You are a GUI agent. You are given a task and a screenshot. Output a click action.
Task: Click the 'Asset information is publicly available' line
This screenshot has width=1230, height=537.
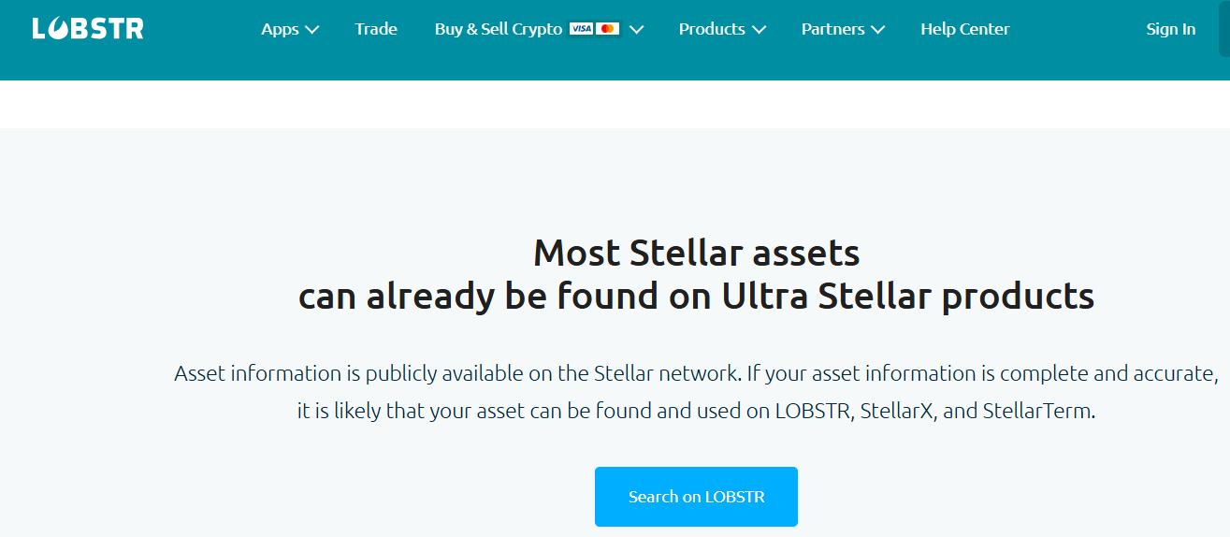pos(696,373)
